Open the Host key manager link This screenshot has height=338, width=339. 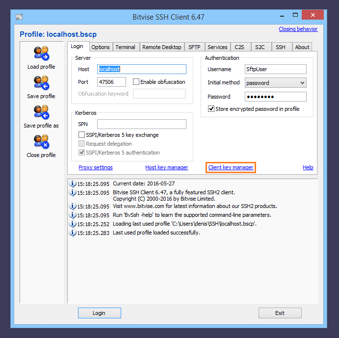pyautogui.click(x=166, y=168)
